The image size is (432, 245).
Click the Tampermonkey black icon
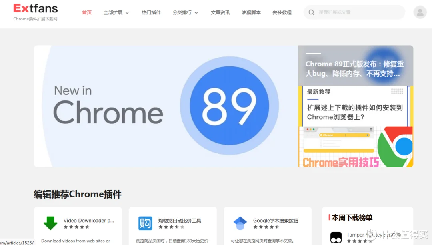point(336,237)
